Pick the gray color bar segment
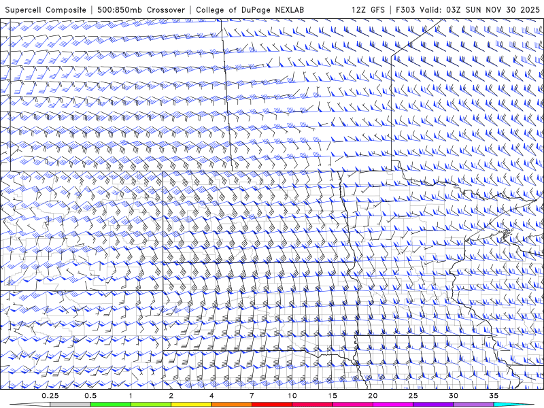Screen dimensions: 544x408 point(71,405)
